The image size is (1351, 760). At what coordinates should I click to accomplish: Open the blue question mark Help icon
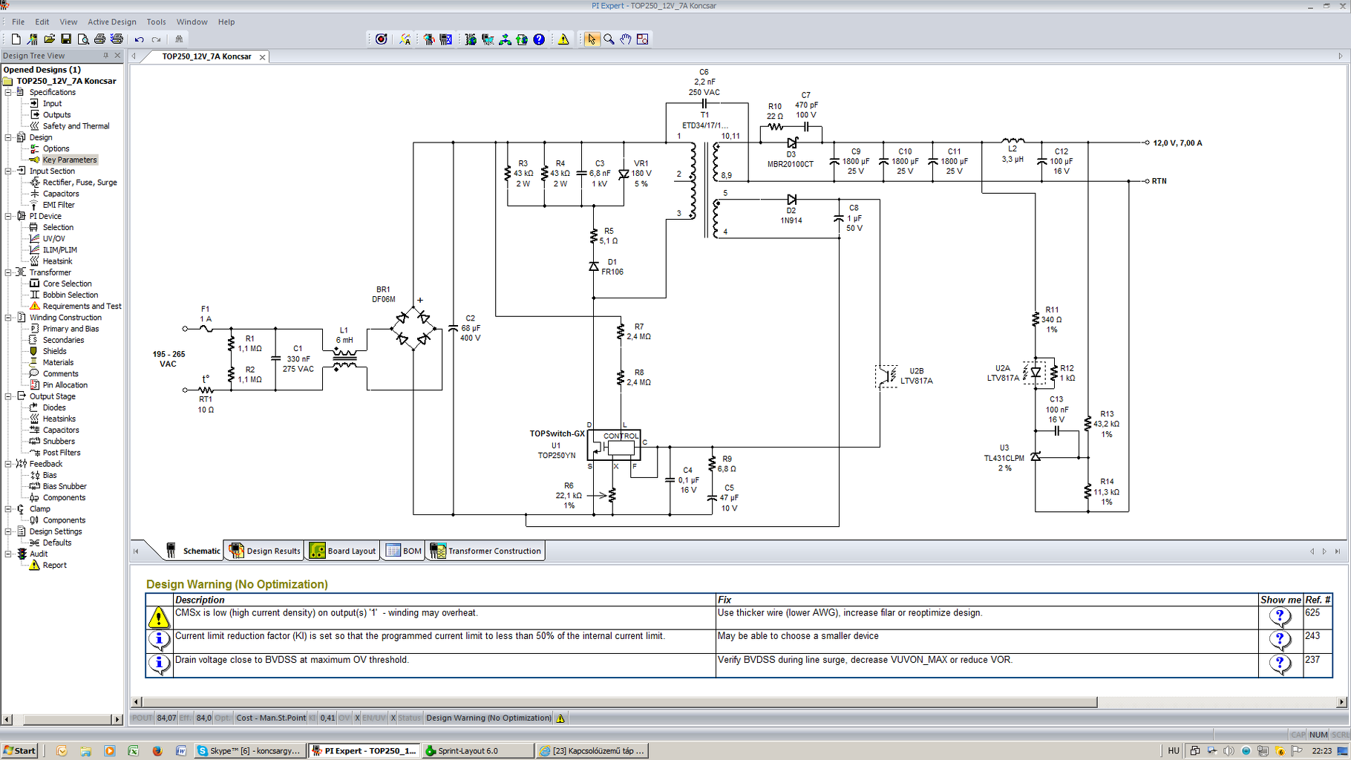point(539,39)
